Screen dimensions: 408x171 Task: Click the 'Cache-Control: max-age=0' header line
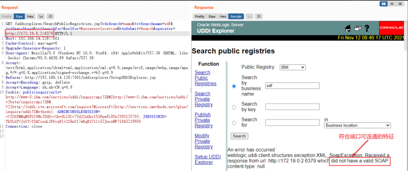click(31, 43)
